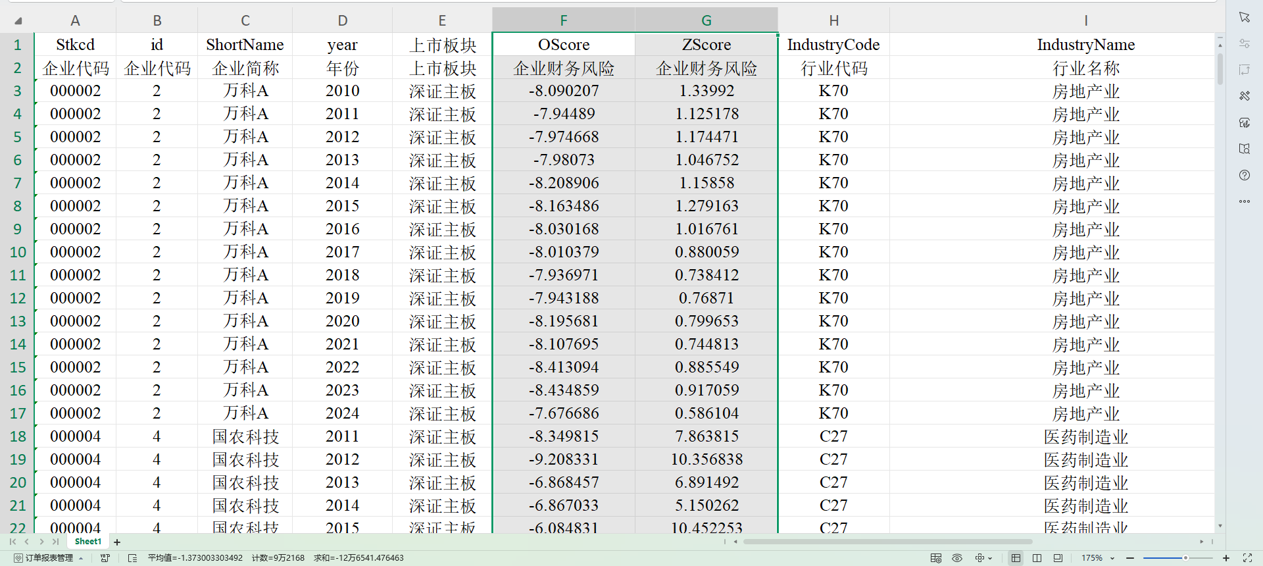Viewport: 1263px width, 566px height.
Task: Jump to last sheet navigation arrow
Action: point(56,542)
